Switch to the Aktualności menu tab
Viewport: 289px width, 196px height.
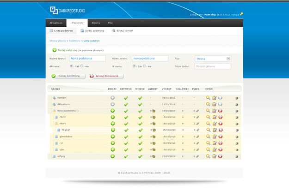point(56,23)
